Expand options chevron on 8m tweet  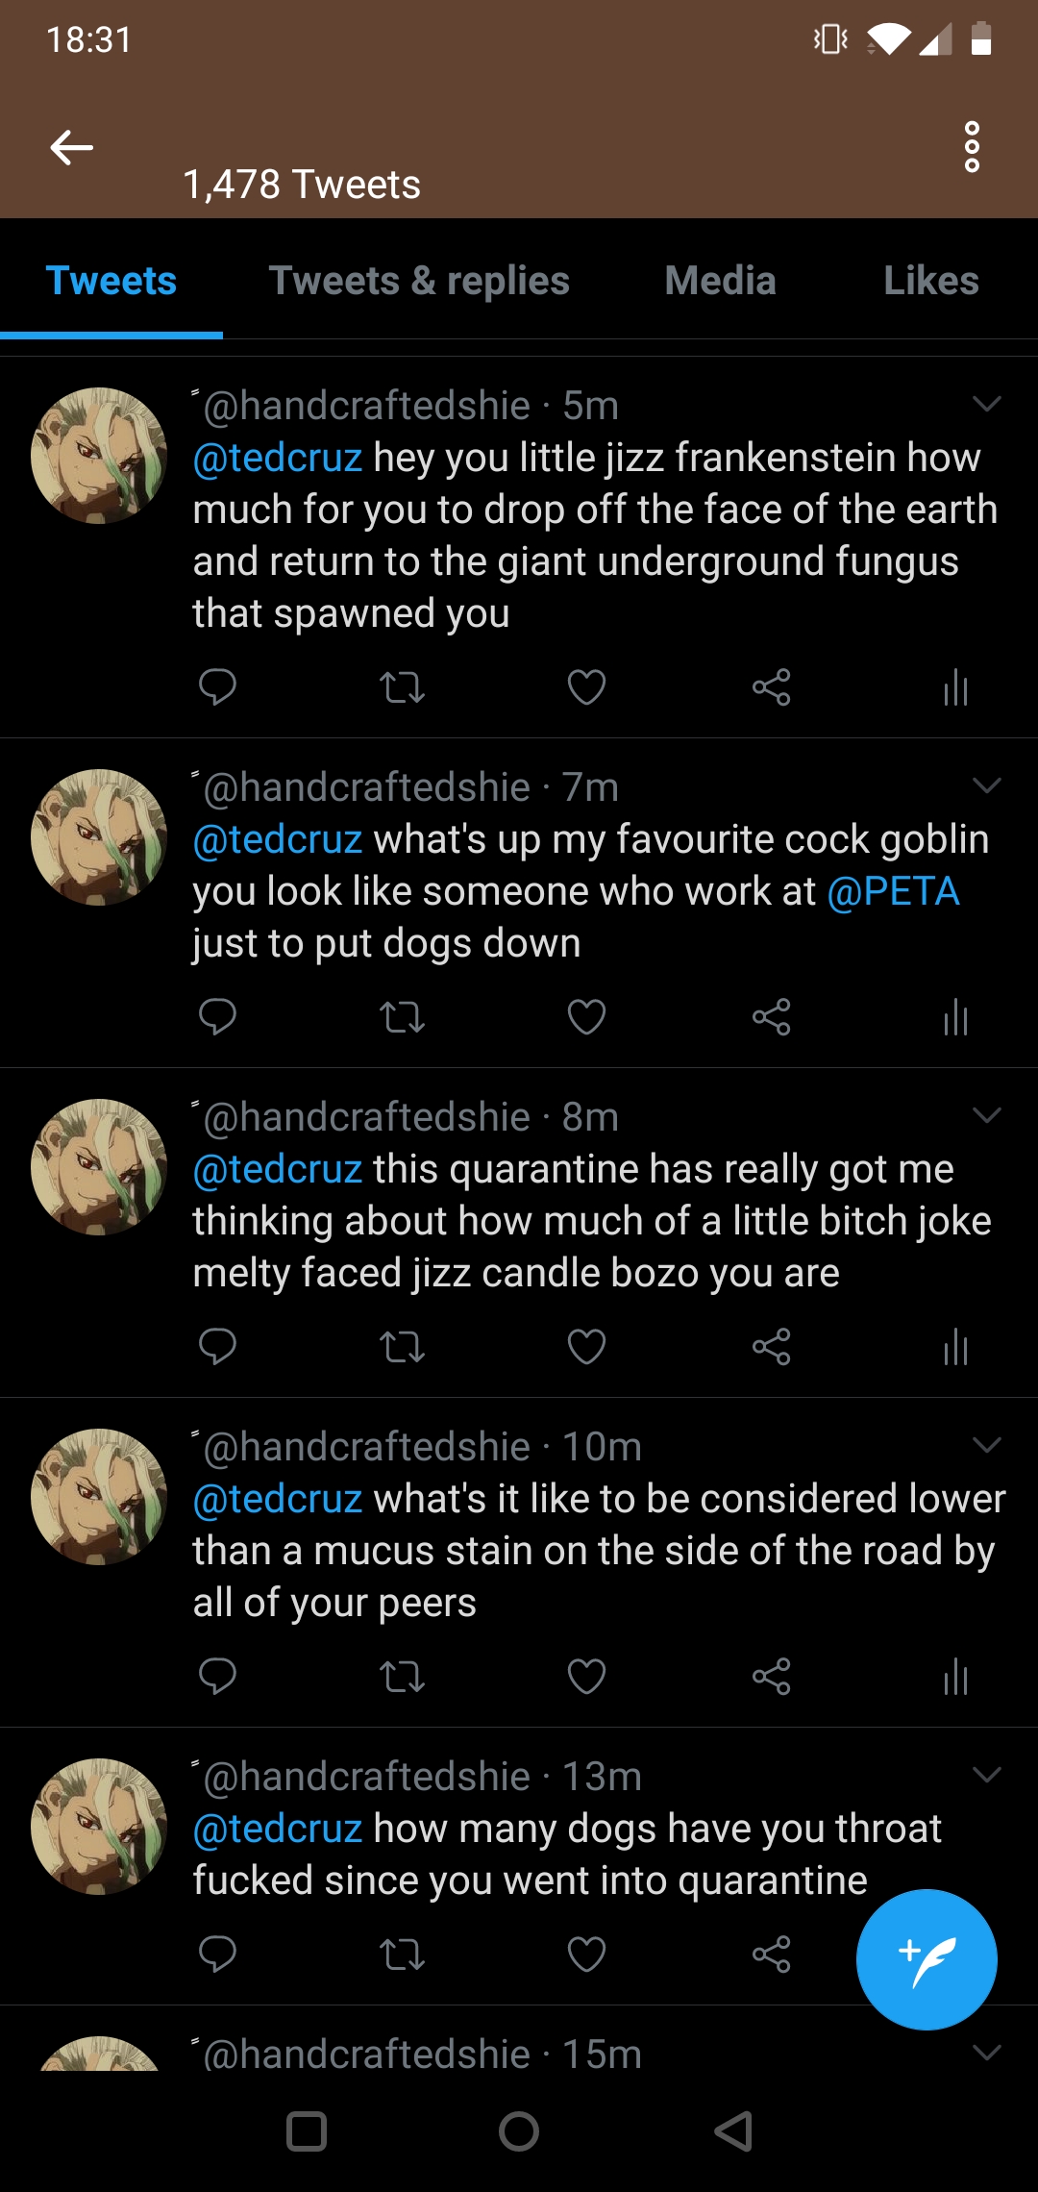coord(987,1115)
